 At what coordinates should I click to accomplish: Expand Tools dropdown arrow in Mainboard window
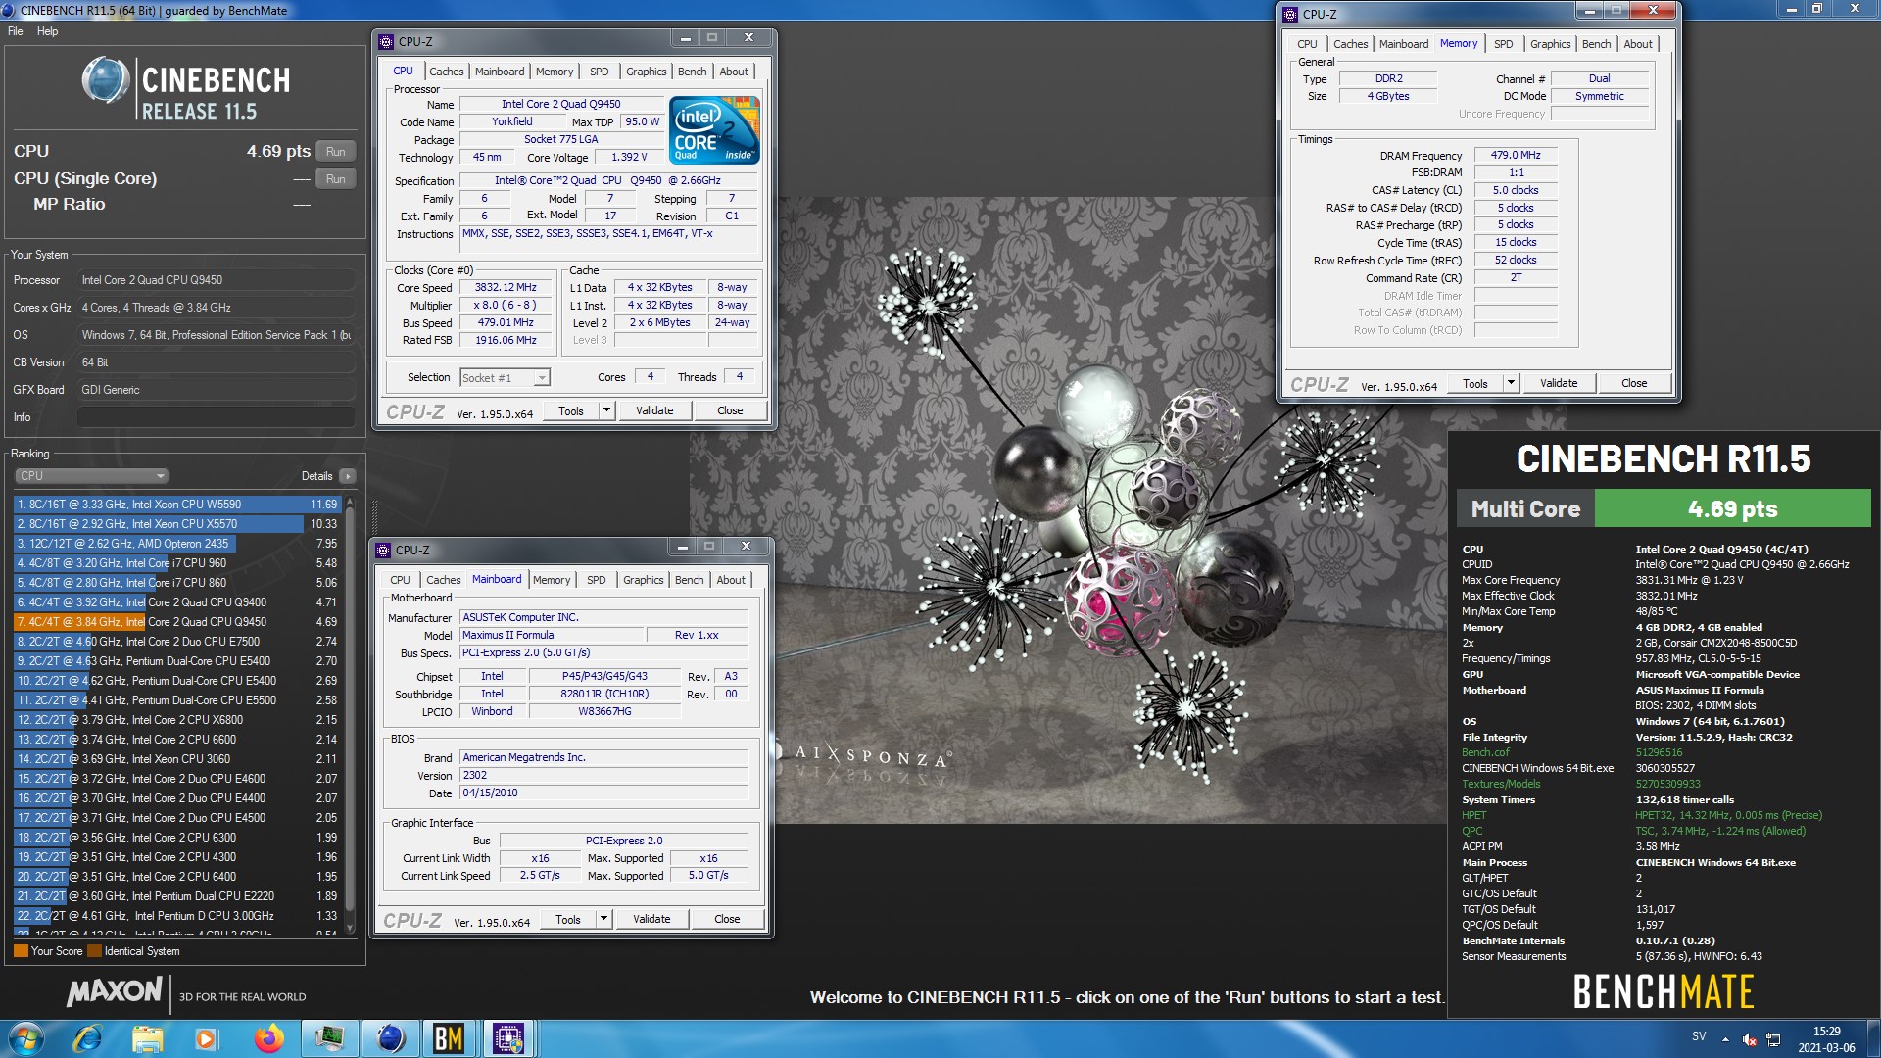pos(603,919)
